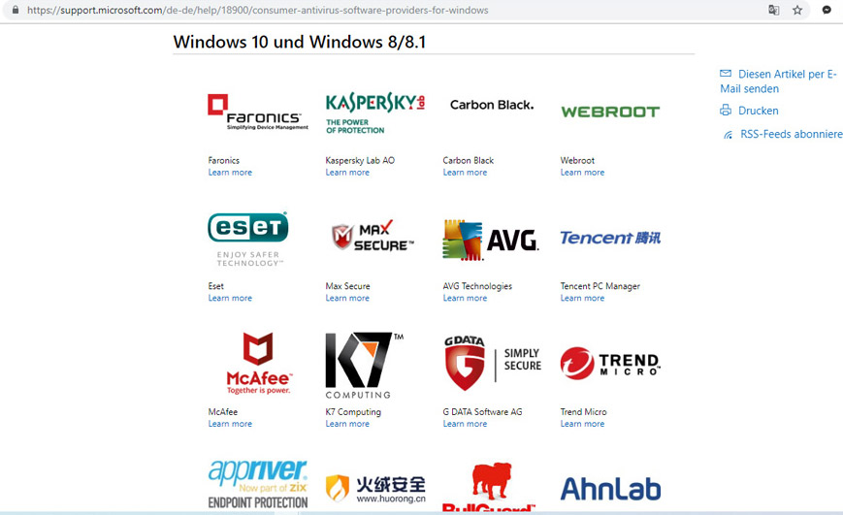The height and width of the screenshot is (515, 843).
Task: Click the Kaspersky Lab logo
Action: tap(375, 113)
